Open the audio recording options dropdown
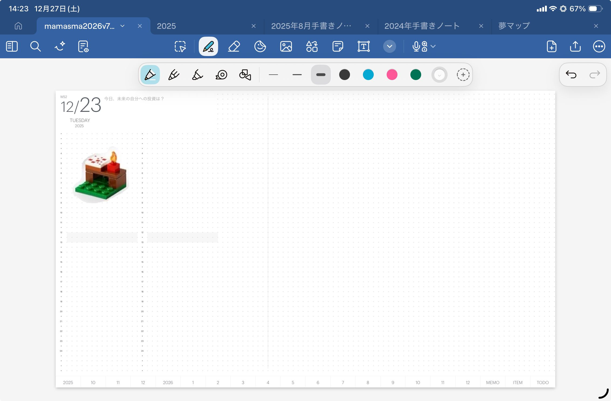The width and height of the screenshot is (611, 401). click(x=433, y=46)
